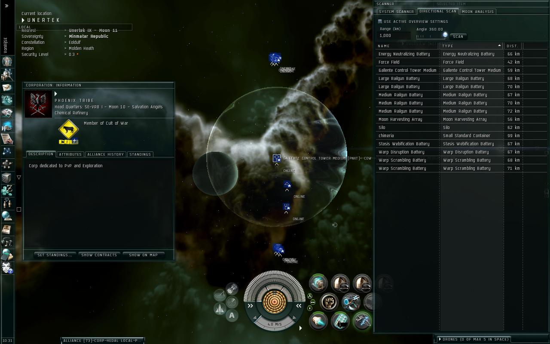550x344 pixels.
Task: Open People and Places in the Neocom
Action: click(x=7, y=74)
